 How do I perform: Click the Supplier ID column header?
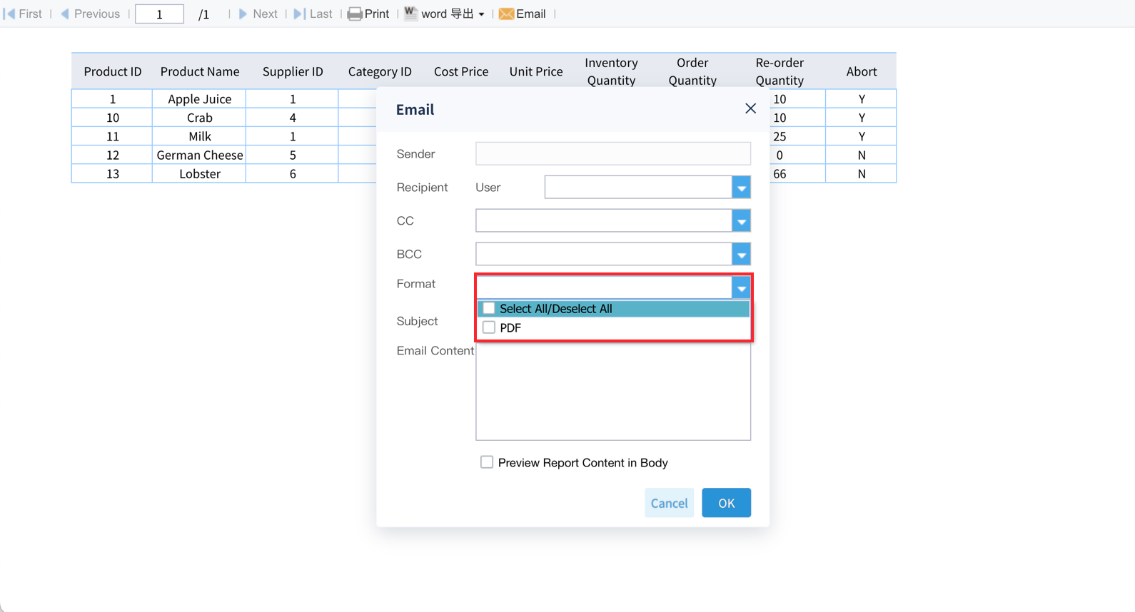click(x=293, y=71)
